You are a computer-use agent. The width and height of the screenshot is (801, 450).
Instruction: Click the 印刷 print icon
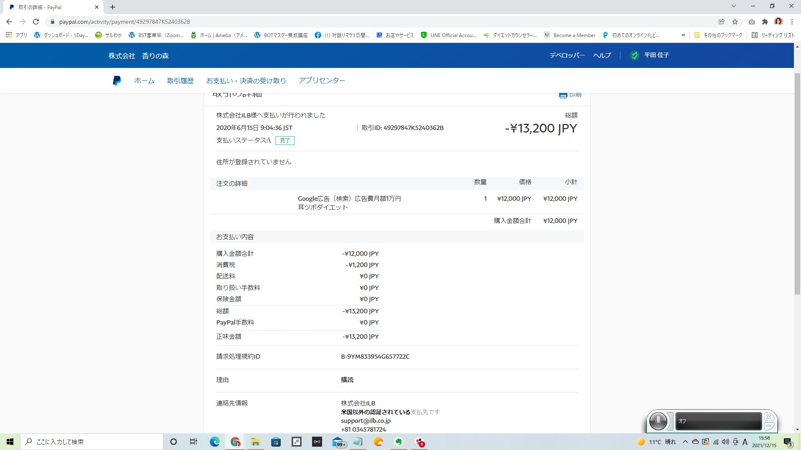[563, 95]
